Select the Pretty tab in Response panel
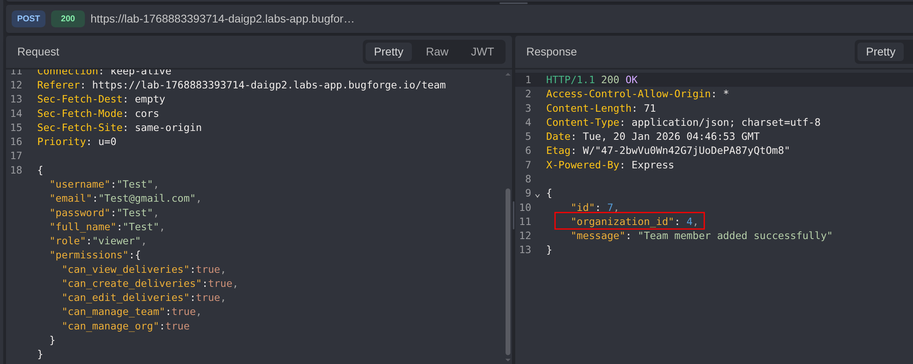 coord(880,52)
